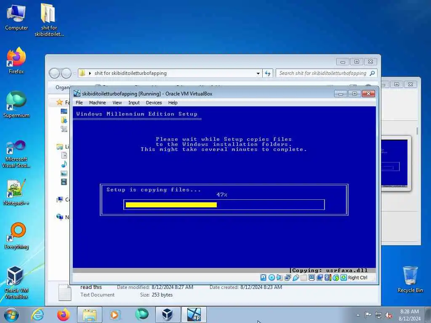Viewport: 431px width, 323px height.
Task: Click the Action Center flag in system tray
Action: pos(368,315)
